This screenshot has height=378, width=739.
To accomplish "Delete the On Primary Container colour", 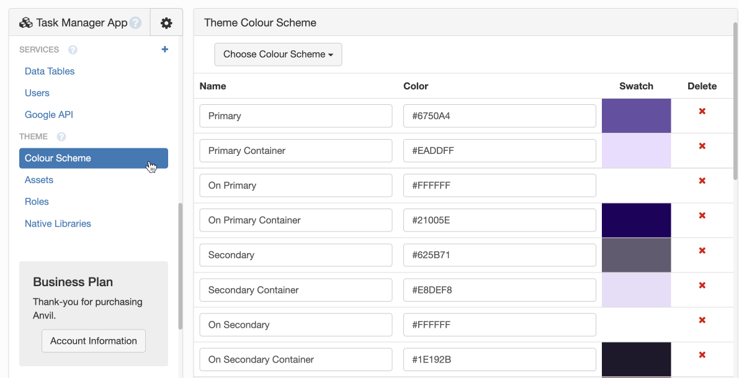I will click(x=702, y=216).
